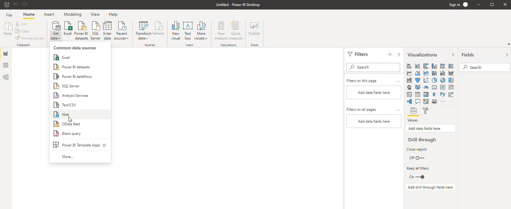Choose Blank query option

point(80,133)
